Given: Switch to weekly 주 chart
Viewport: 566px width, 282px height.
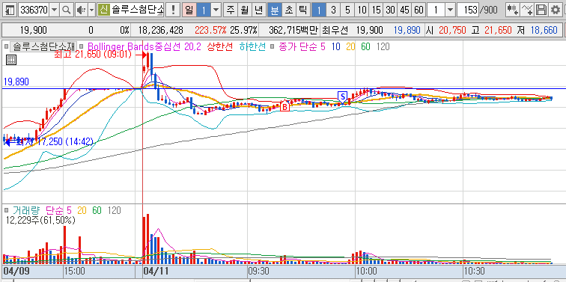Looking at the screenshot, I should point(230,10).
